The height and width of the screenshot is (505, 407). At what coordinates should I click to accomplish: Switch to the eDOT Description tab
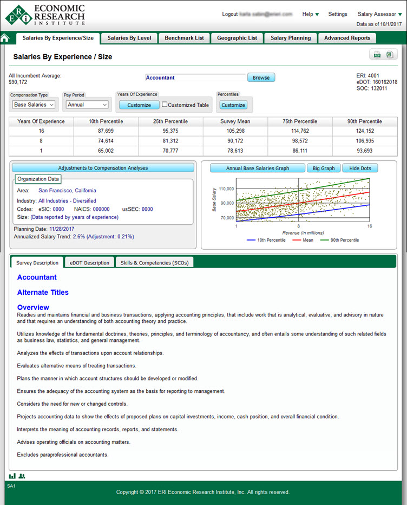(89, 263)
